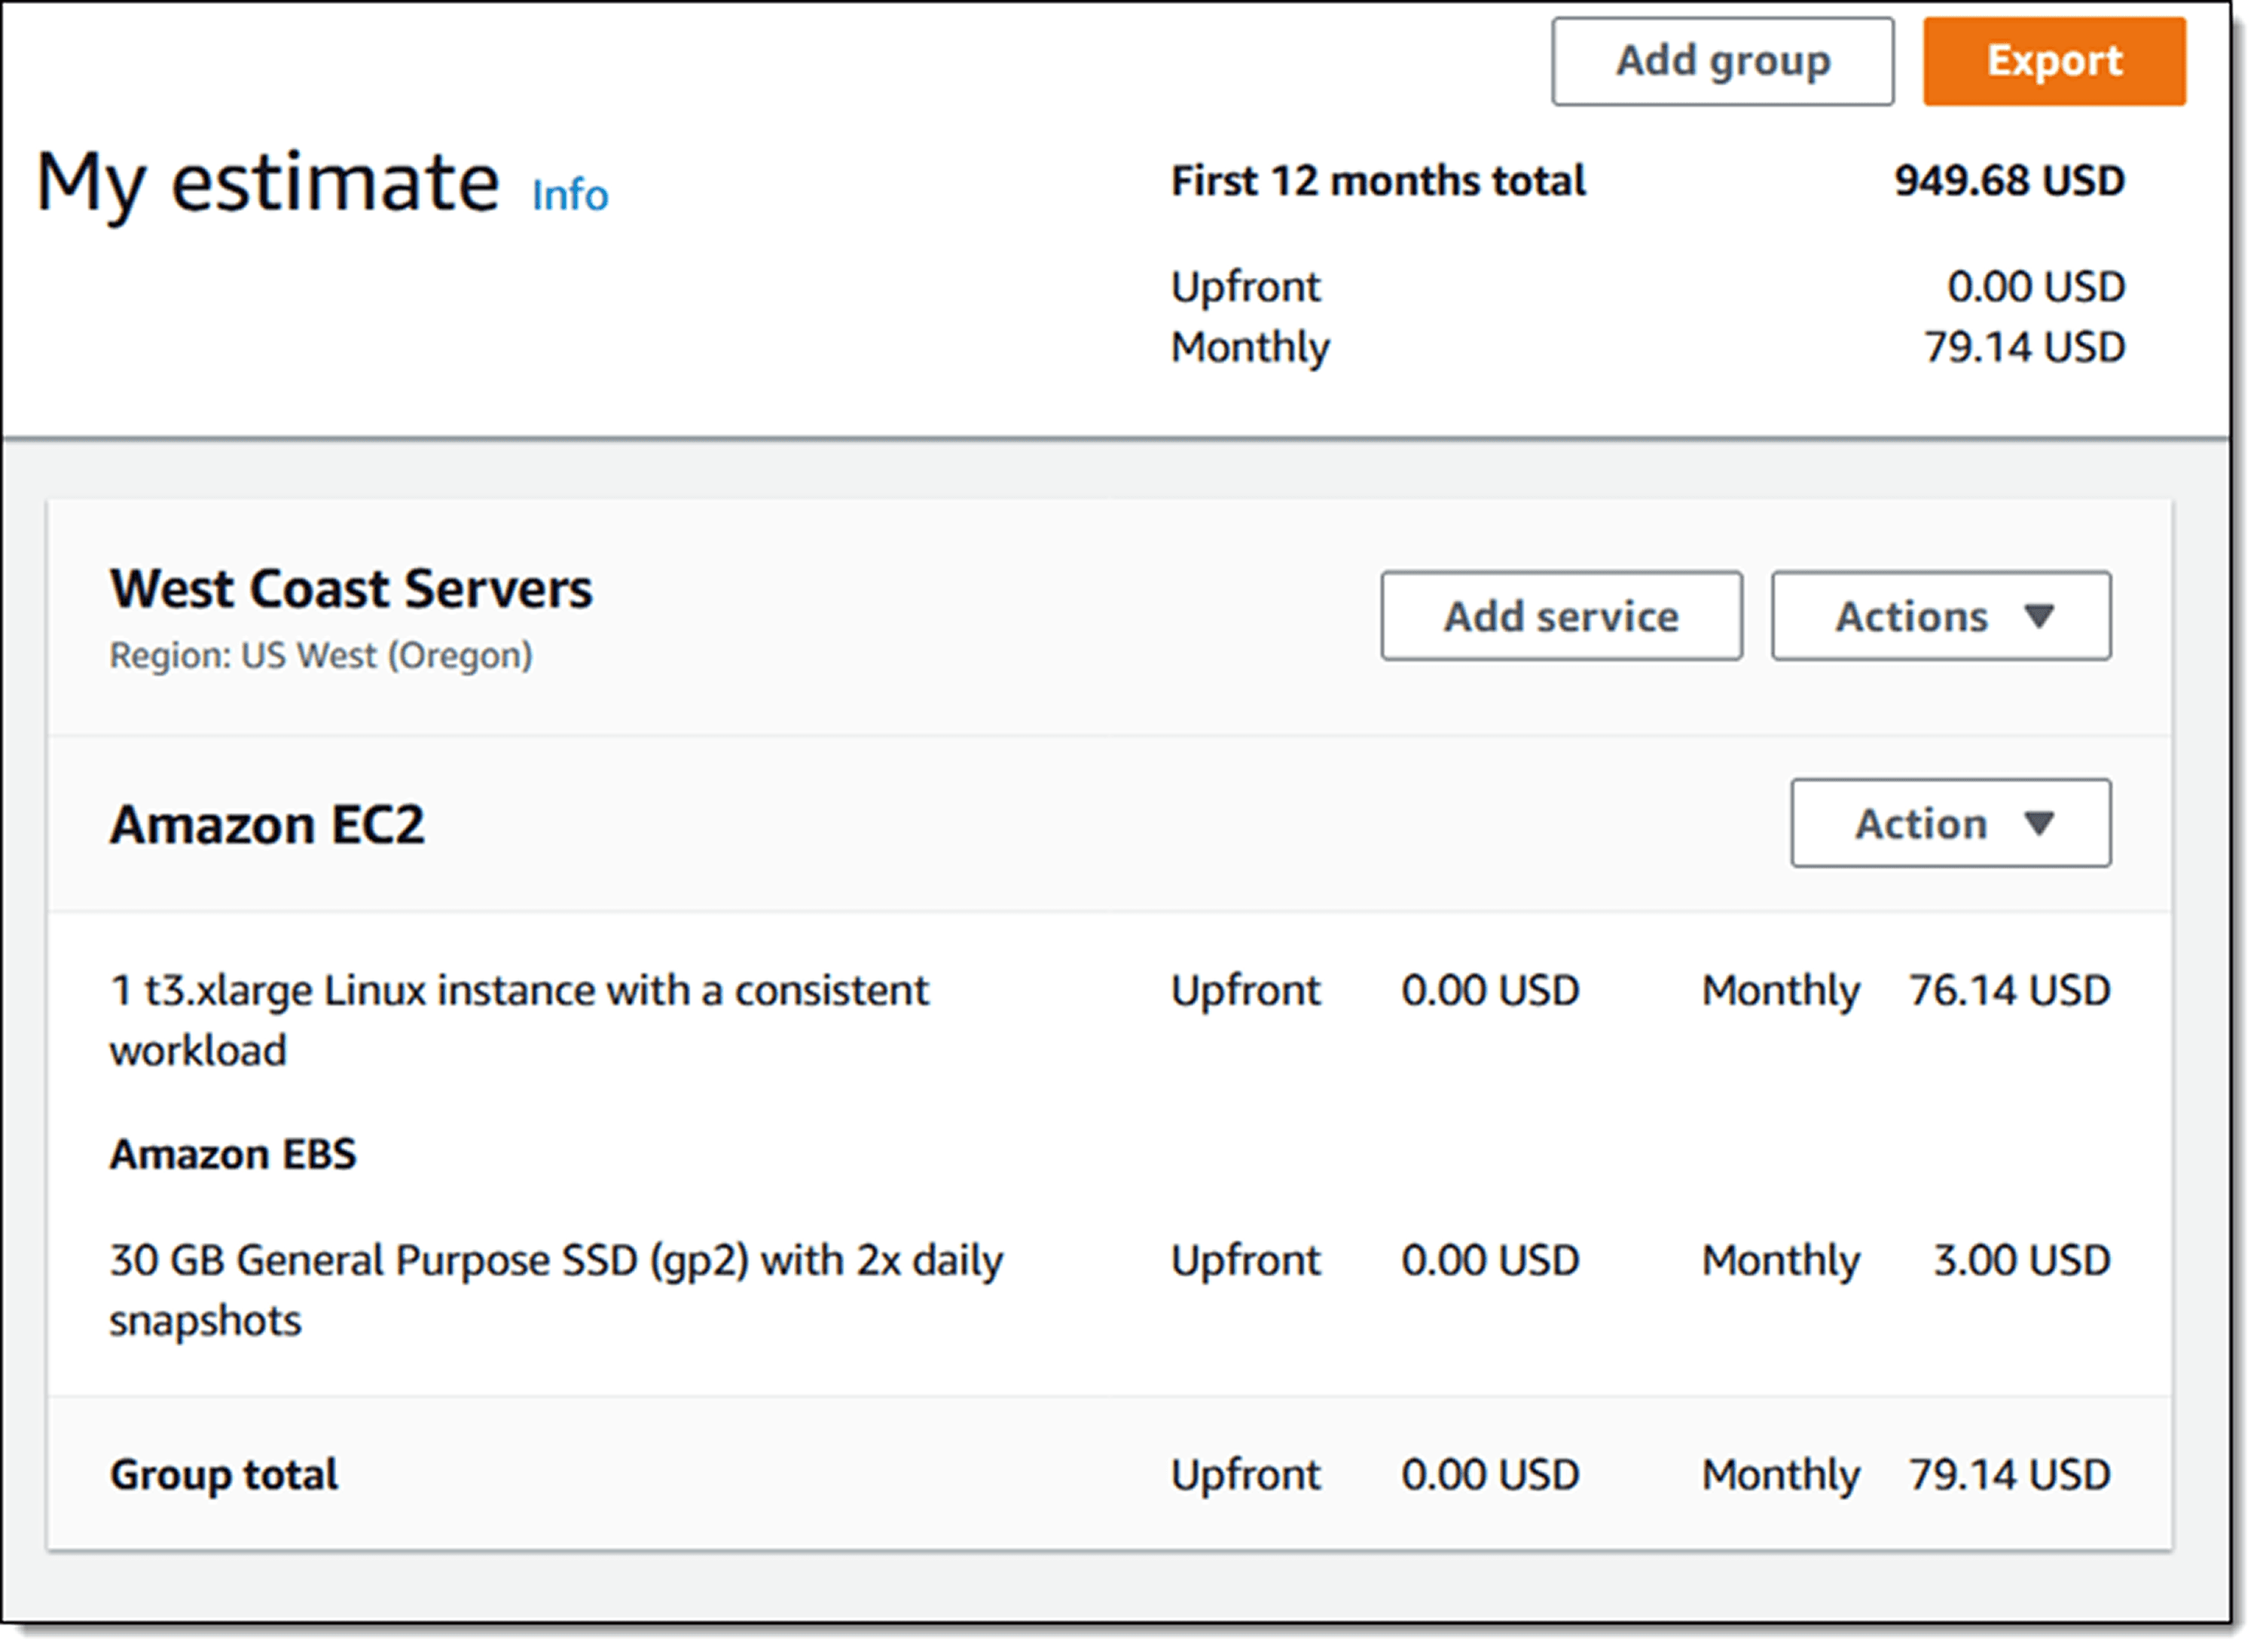Open the Actions dropdown for the group
The width and height of the screenshot is (2260, 1652).
pos(1940,616)
